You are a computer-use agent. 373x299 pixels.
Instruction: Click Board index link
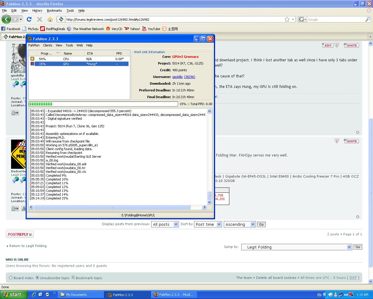(24, 278)
